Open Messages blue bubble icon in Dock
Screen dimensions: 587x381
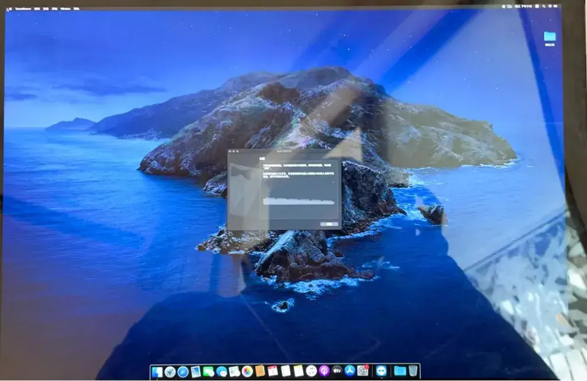point(222,372)
